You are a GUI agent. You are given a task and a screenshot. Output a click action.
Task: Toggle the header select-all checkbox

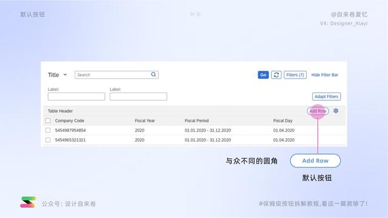pos(48,121)
